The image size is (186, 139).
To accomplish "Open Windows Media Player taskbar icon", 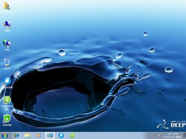I will point(38,136).
